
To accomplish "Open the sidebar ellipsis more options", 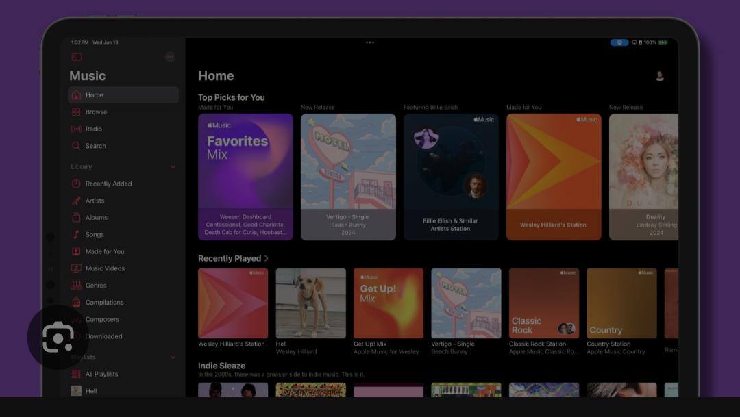I will [170, 57].
